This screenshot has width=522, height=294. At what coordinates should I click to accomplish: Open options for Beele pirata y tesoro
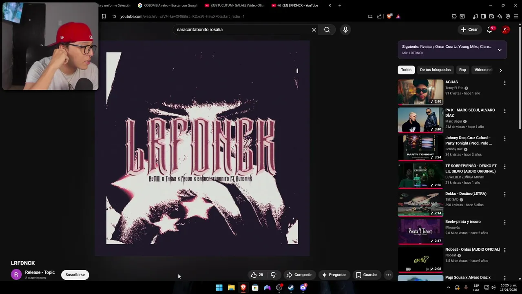point(504,223)
